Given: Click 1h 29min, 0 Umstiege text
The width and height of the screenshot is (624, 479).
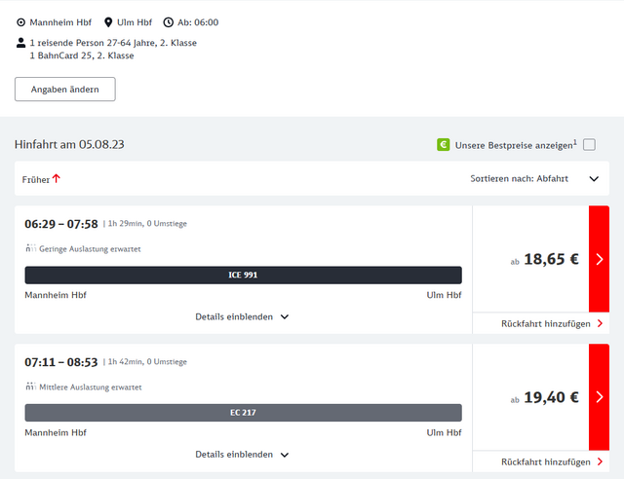Looking at the screenshot, I should tap(147, 223).
